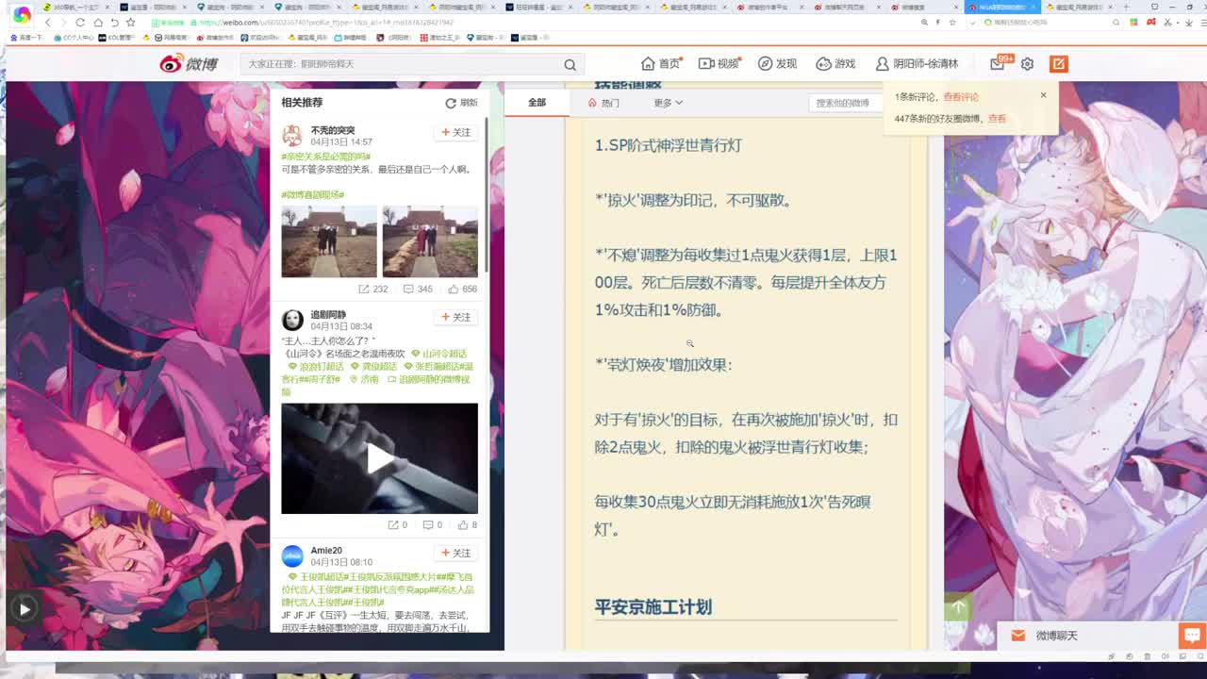The height and width of the screenshot is (679, 1207).
Task: Click the Weibo search magnifier icon
Action: tap(570, 64)
